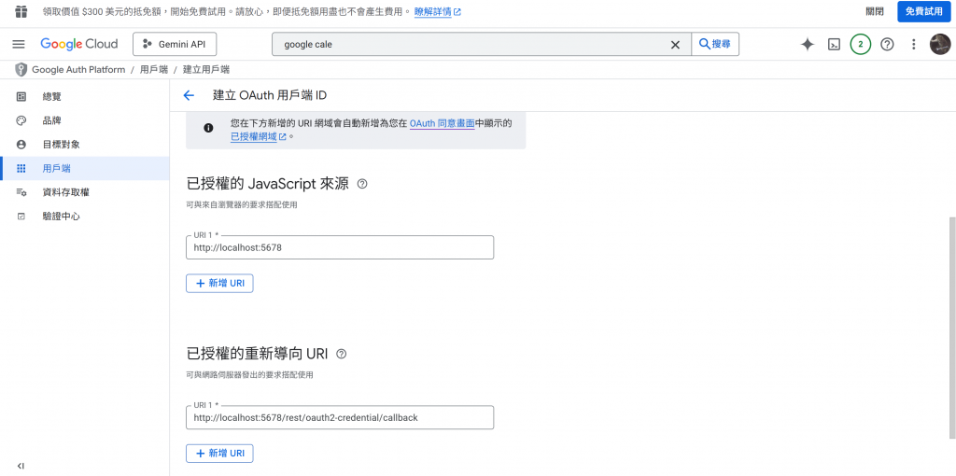The image size is (956, 476).
Task: Click the 用戶端 breadcrumb
Action: (154, 69)
